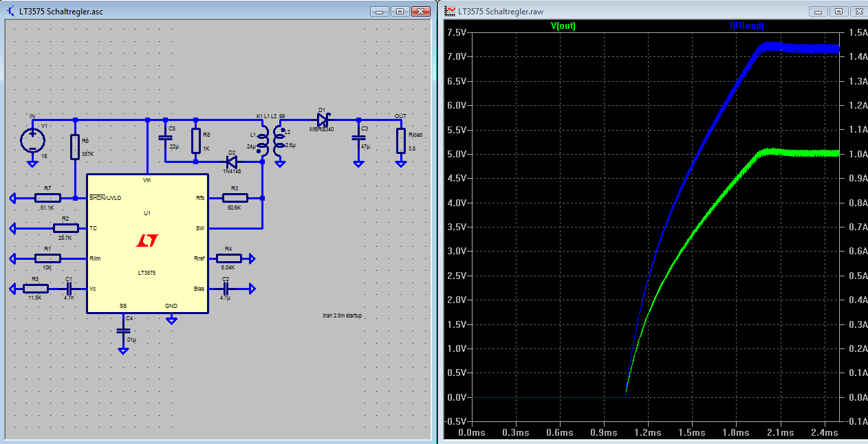Close the schematic .asc window

click(420, 11)
